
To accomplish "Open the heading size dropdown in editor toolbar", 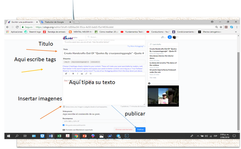I will 65,73.
